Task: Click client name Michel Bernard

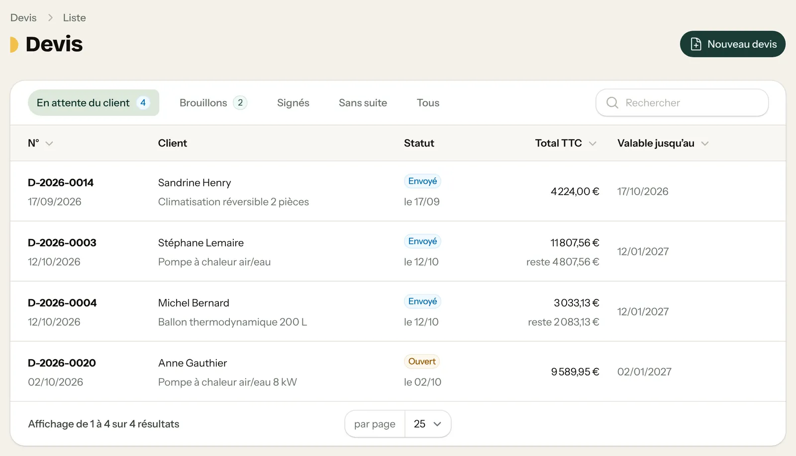Action: point(194,303)
